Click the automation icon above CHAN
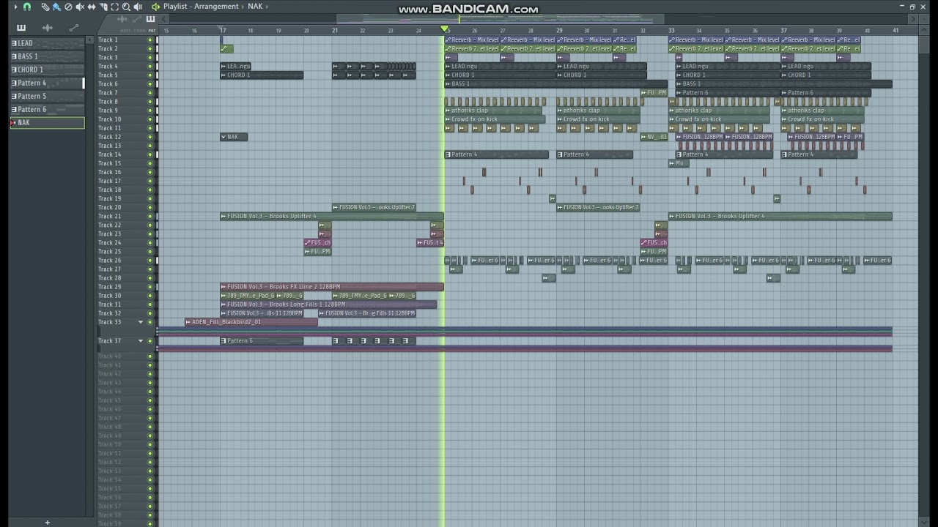 coord(137,19)
